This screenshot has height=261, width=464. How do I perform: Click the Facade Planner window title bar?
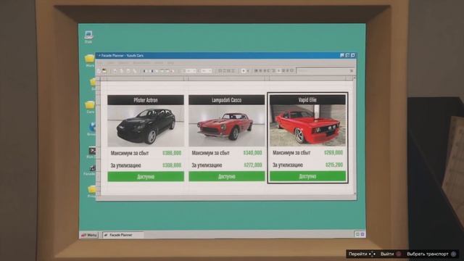point(226,55)
